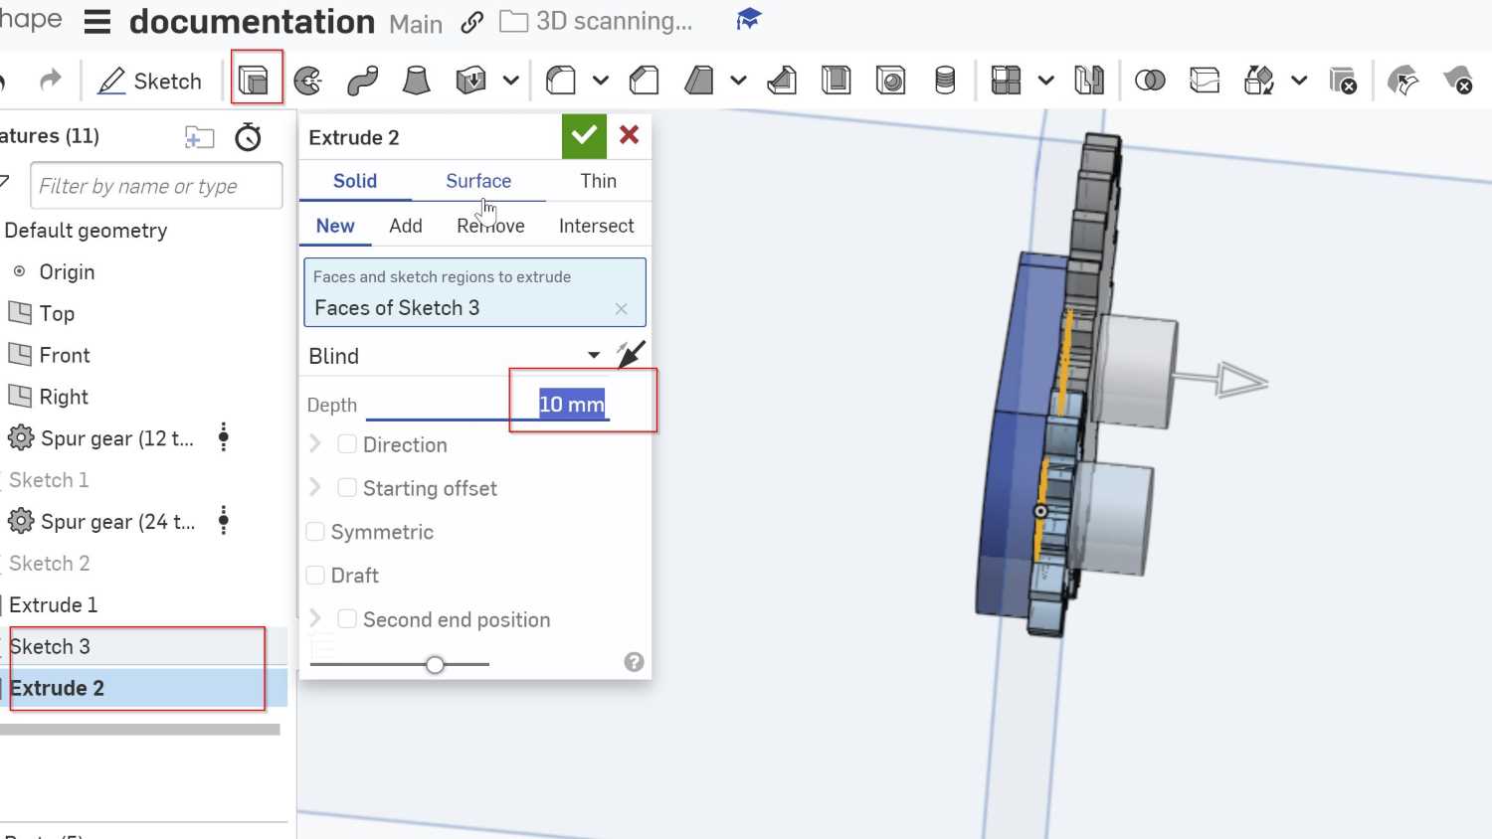Click the rollback stopwatch icon
1492x839 pixels.
(x=248, y=137)
